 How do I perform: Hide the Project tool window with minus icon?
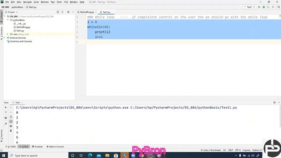coord(73,12)
